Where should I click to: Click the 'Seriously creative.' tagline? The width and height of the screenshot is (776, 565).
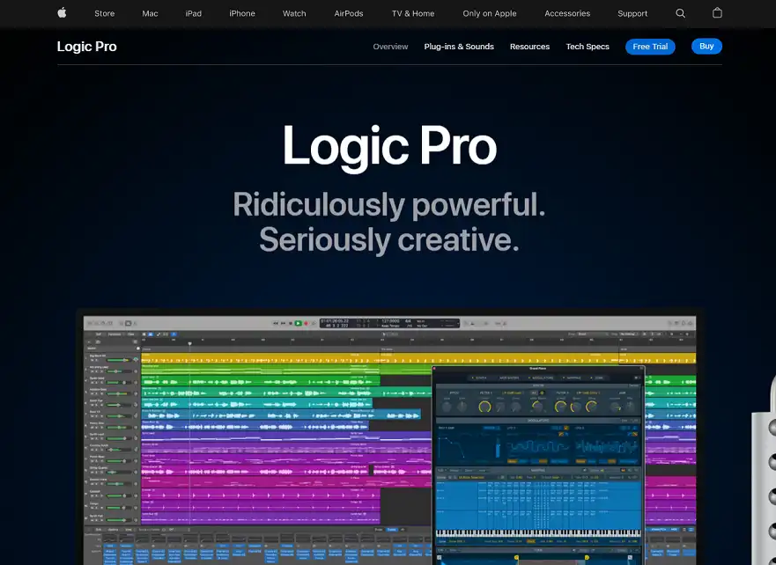point(389,239)
